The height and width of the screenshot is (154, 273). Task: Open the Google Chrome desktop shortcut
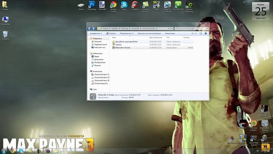coord(113,6)
